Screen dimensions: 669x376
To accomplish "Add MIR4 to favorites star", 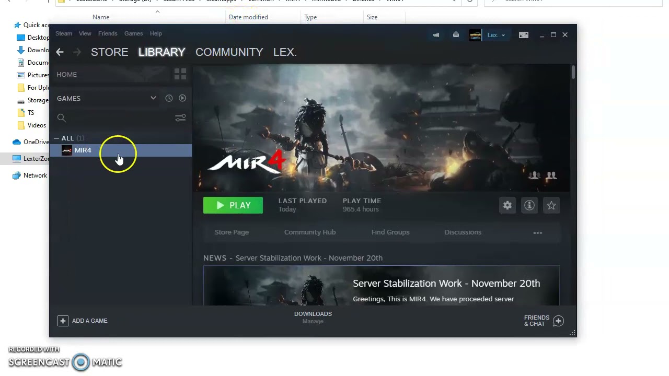I will pyautogui.click(x=551, y=205).
